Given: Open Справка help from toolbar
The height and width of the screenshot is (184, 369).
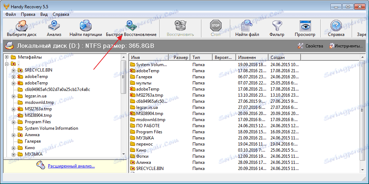Looking at the screenshot, I should (336, 28).
